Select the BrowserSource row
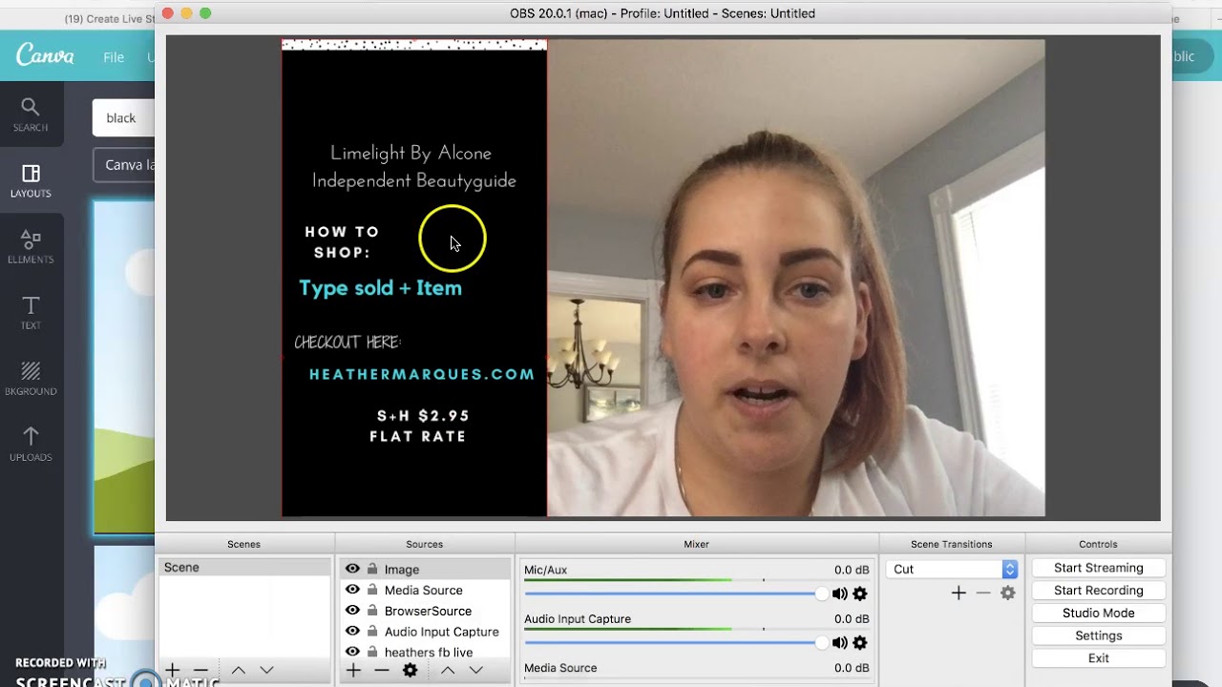 point(426,612)
